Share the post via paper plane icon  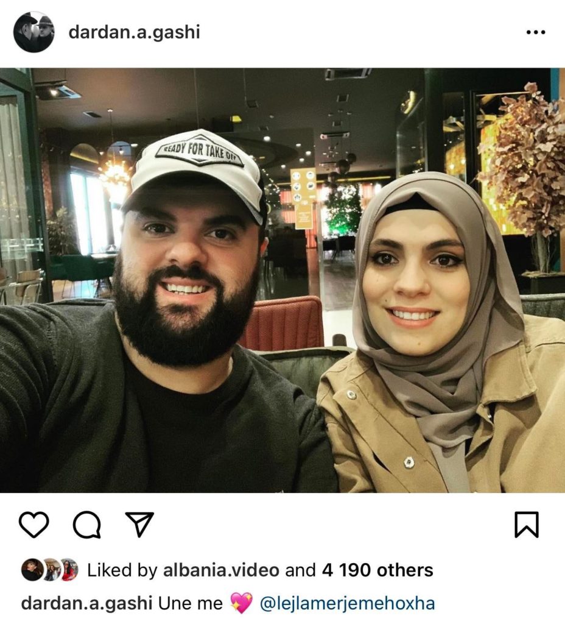(x=139, y=524)
